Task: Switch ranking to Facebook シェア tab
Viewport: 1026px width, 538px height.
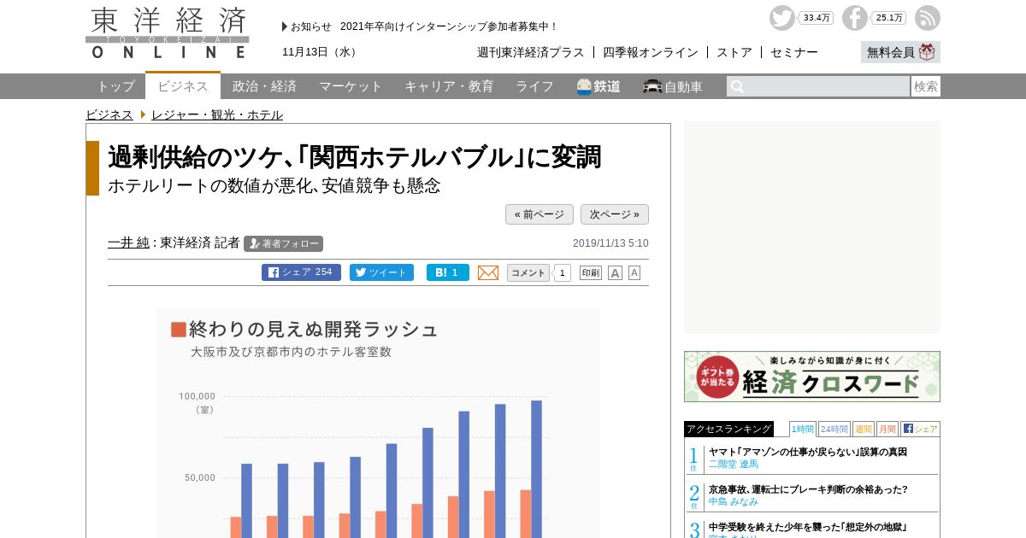Action: click(x=920, y=429)
